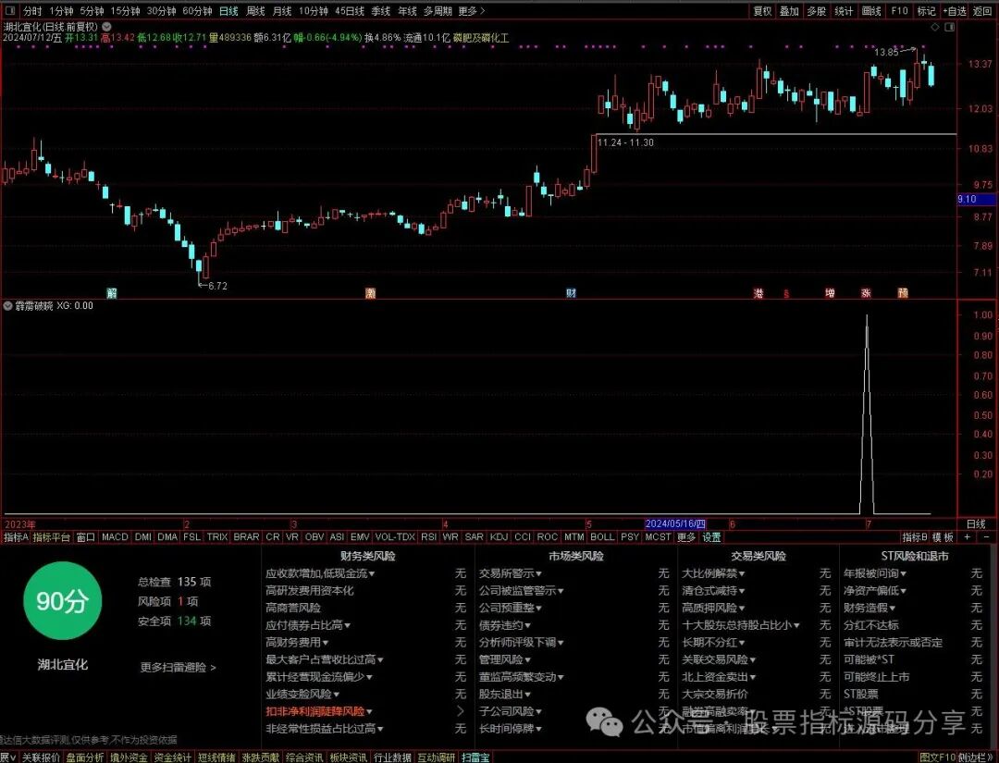Viewport: 999px width, 763px height.
Task: Click the 解 event marker on chart
Action: click(x=112, y=293)
